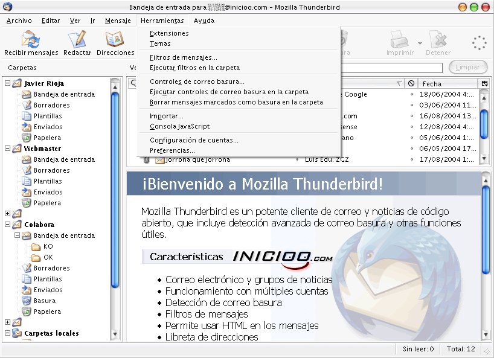This screenshot has height=358, width=494.
Task: Click the OK folder icon under Colabora
Action: [36, 258]
